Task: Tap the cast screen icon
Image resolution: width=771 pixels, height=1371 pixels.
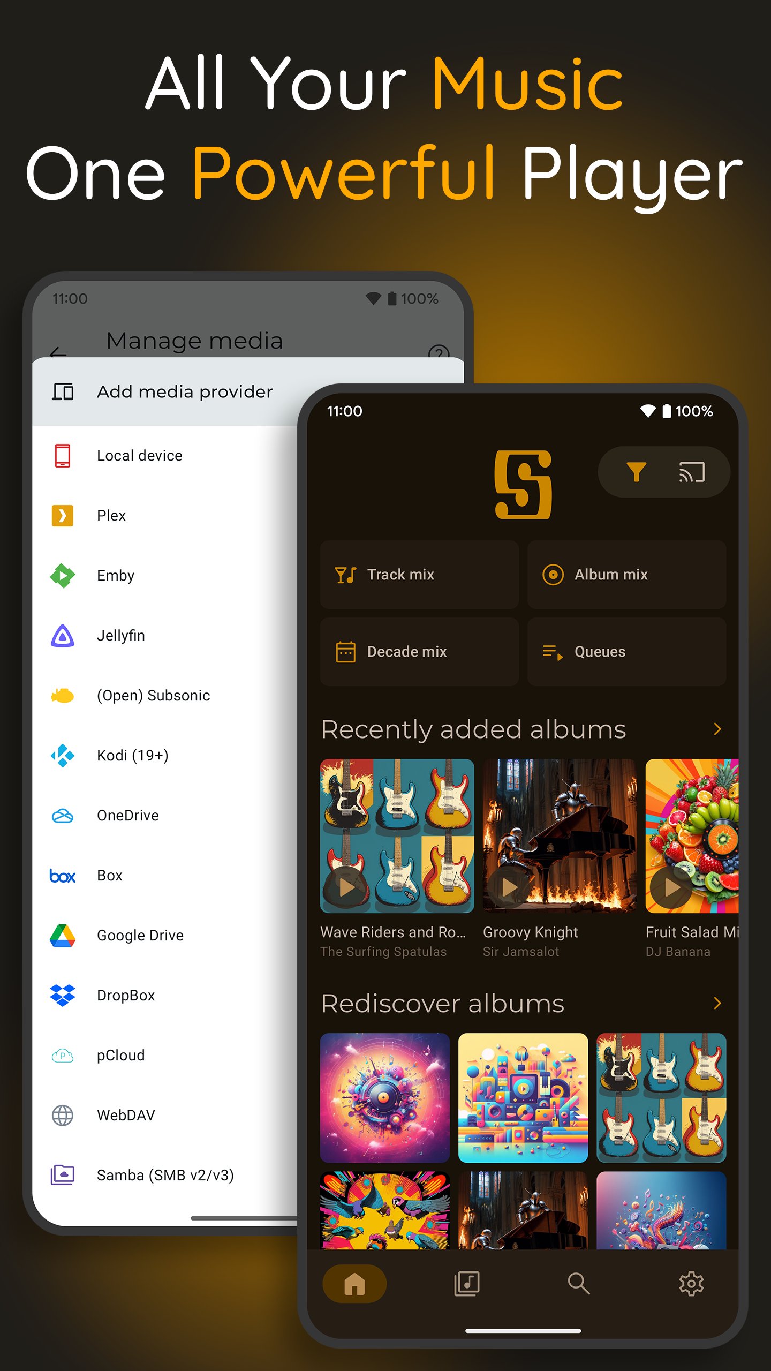Action: click(692, 472)
